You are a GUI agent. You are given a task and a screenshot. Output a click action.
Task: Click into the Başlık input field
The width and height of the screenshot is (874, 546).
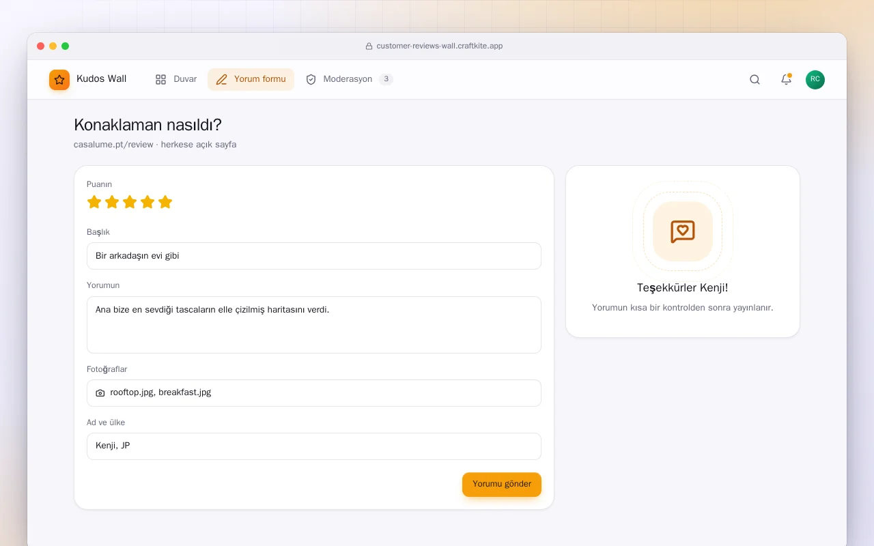tap(314, 256)
